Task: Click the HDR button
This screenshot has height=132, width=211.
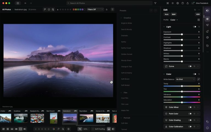Action: [x=198, y=14]
